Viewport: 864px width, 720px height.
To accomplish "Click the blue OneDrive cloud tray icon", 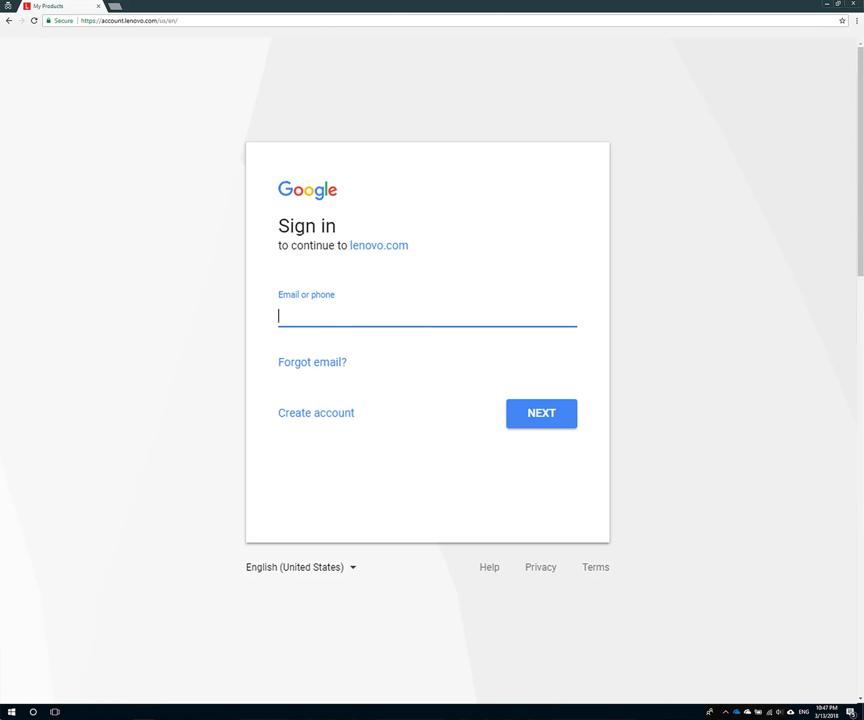I will [737, 712].
